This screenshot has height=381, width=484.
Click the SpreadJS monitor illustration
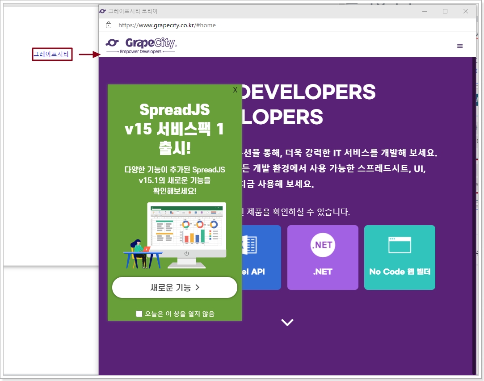coord(186,234)
